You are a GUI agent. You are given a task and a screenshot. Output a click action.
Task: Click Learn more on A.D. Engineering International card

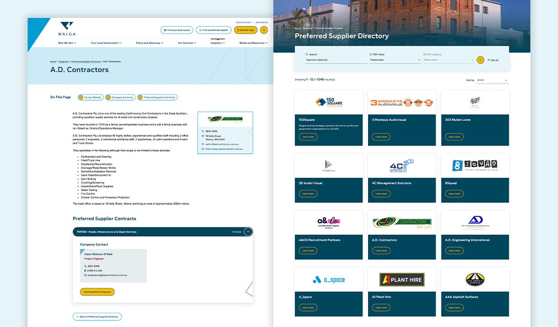[454, 251]
